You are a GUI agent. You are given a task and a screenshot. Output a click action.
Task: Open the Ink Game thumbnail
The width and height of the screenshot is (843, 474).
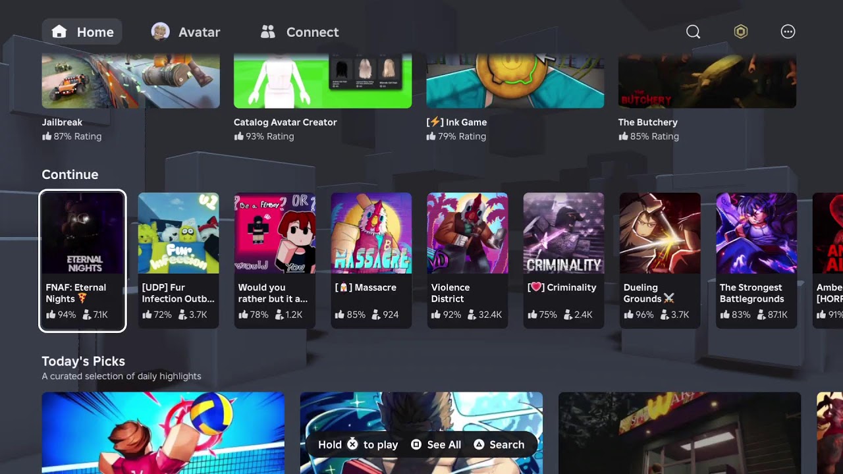tap(515, 80)
